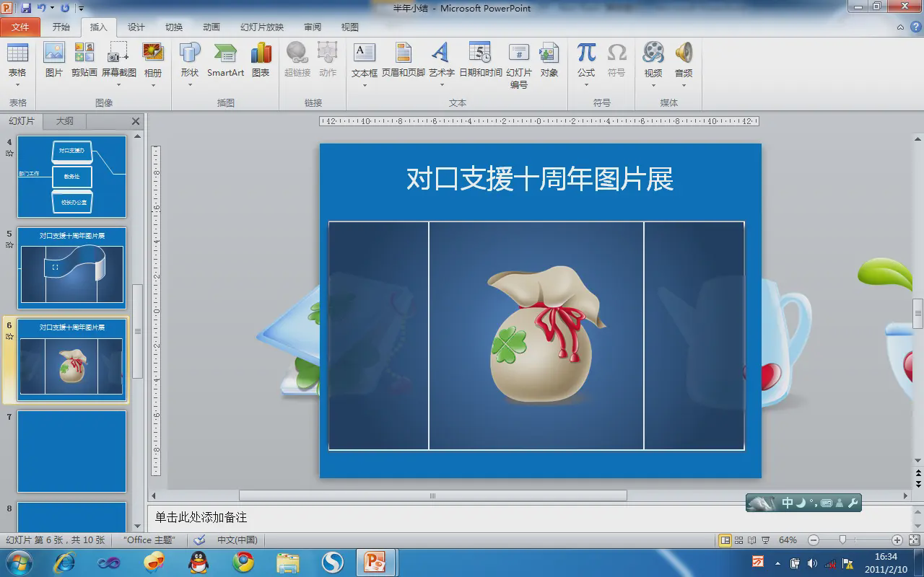Start slideshow view from status bar
The height and width of the screenshot is (577, 924).
click(765, 540)
